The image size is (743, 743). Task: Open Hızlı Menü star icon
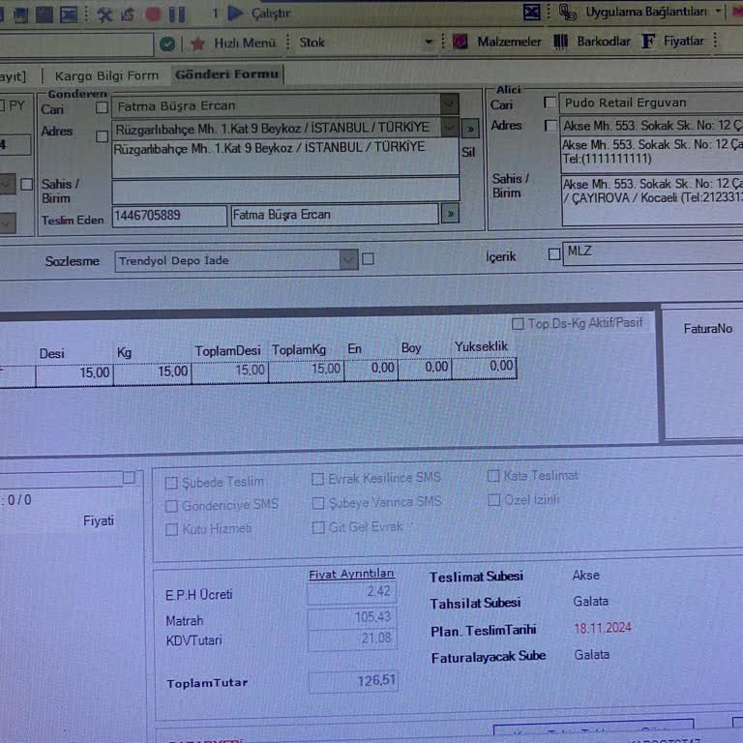(x=197, y=44)
